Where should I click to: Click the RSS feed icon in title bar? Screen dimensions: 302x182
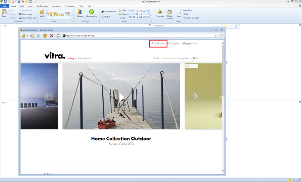point(13,1)
